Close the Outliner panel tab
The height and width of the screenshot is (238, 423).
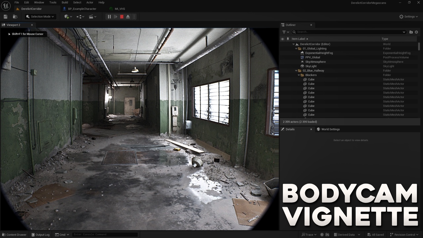coord(311,25)
